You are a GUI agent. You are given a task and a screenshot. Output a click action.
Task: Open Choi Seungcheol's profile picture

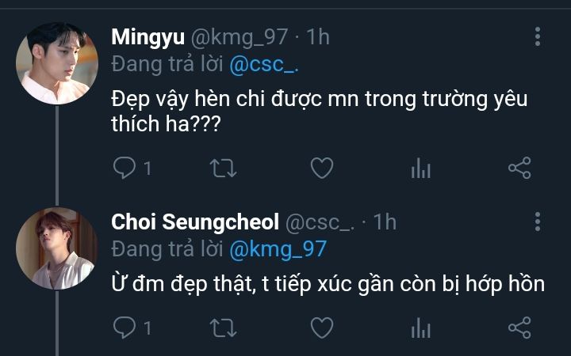57,248
